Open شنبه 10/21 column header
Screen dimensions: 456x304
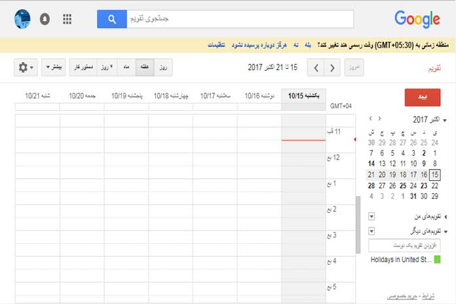click(37, 96)
